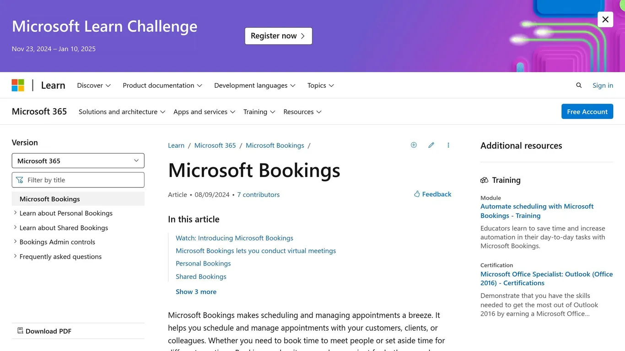Select Microsoft Bookings in the sidebar
Viewport: 625px width, 351px height.
click(78, 199)
